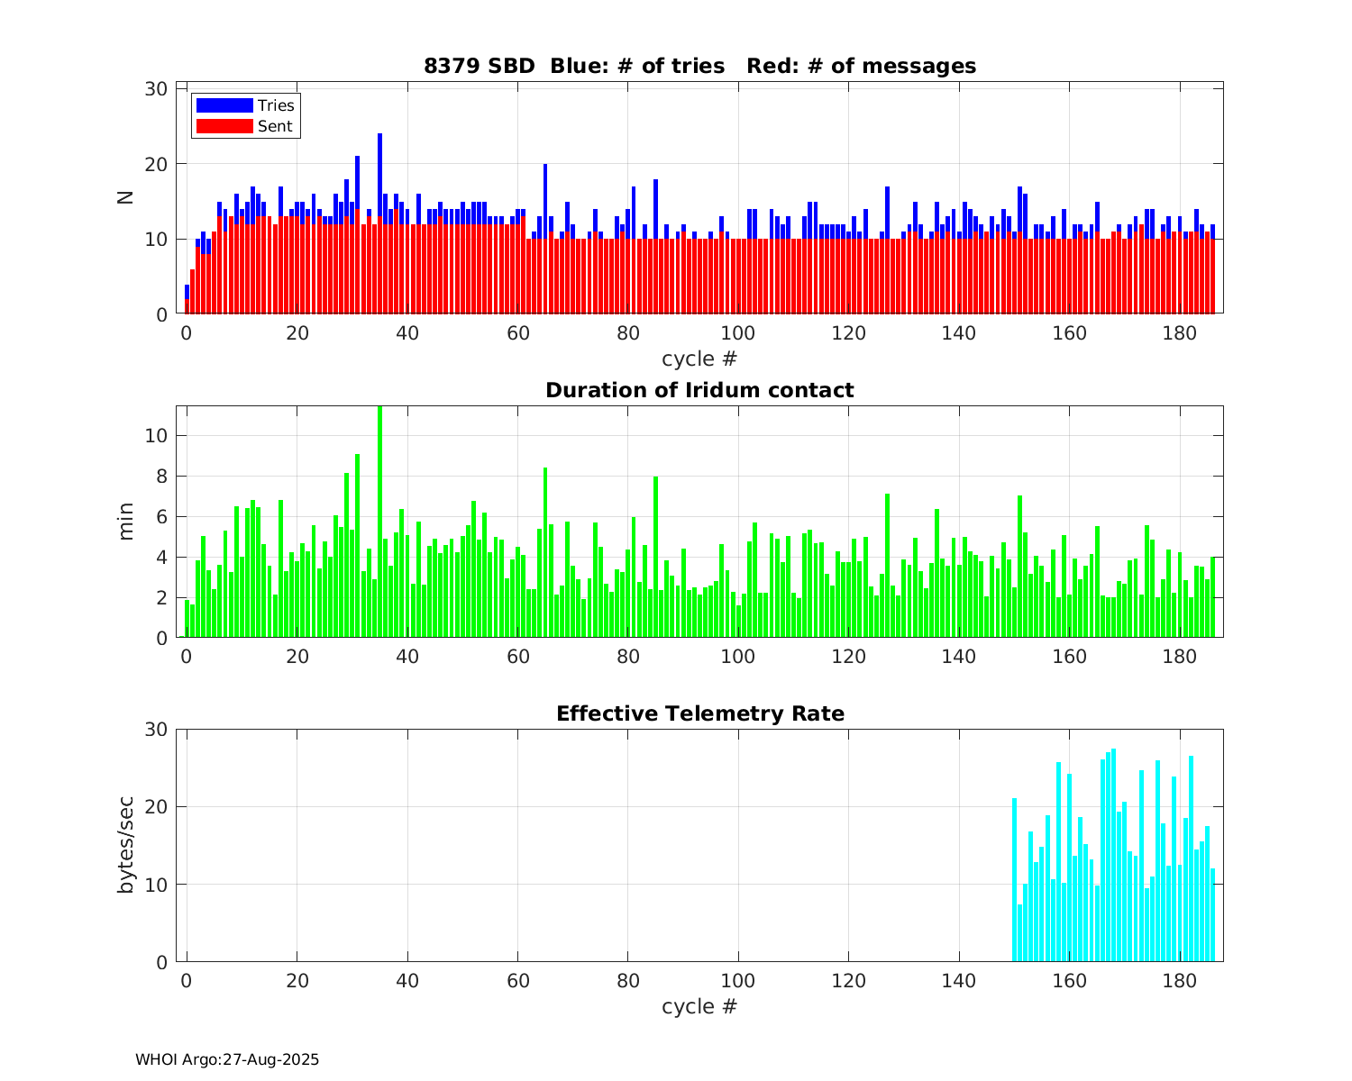Click 'cycle #' label under the telemetry chart
The width and height of the screenshot is (1352, 1081).
pyautogui.click(x=699, y=1005)
